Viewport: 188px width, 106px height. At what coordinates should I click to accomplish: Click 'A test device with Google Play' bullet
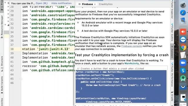115,31
